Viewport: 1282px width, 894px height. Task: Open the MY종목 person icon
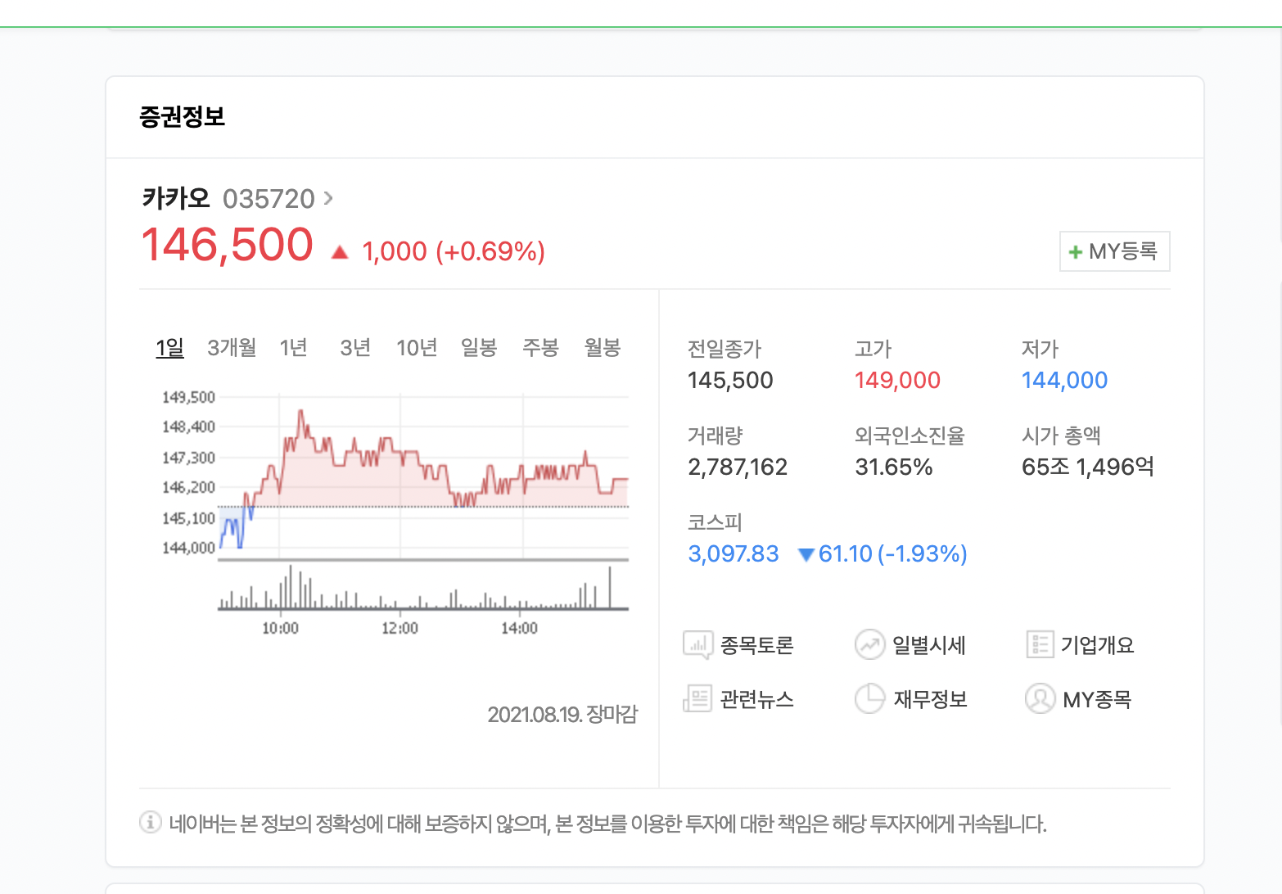(x=1040, y=699)
